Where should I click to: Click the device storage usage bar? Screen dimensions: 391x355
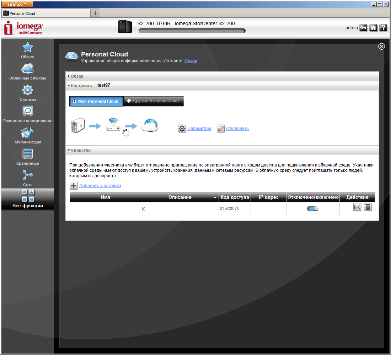[x=192, y=31]
